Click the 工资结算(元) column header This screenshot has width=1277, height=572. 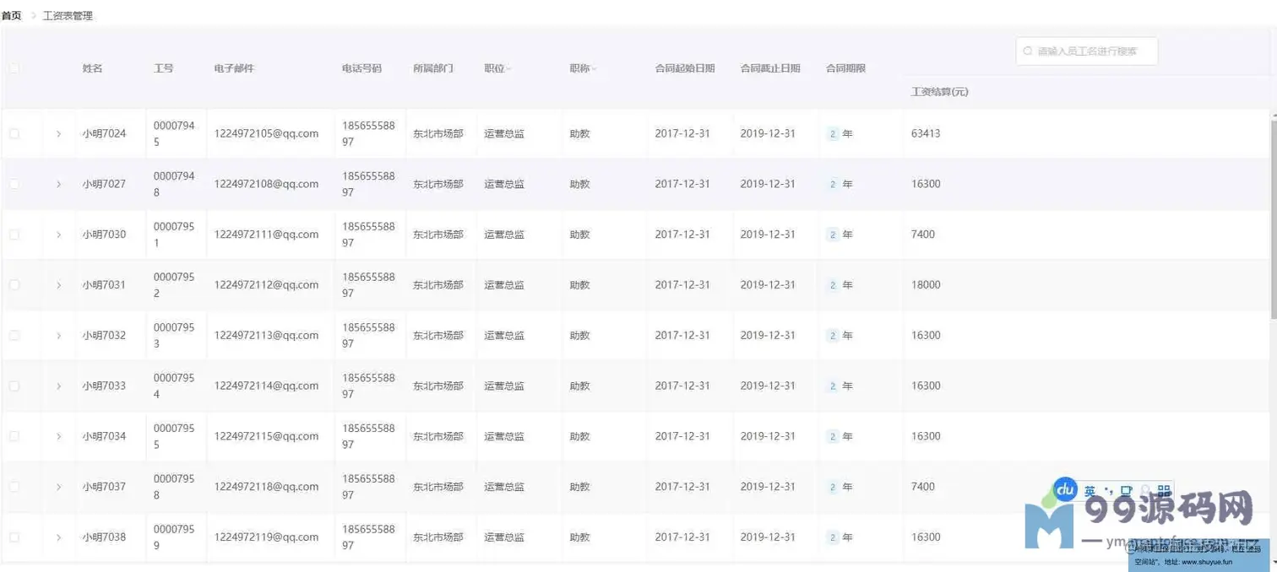(940, 92)
